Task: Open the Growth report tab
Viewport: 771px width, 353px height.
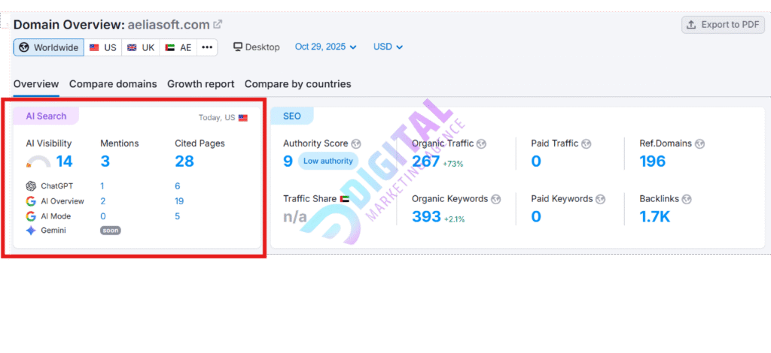Action: point(200,84)
